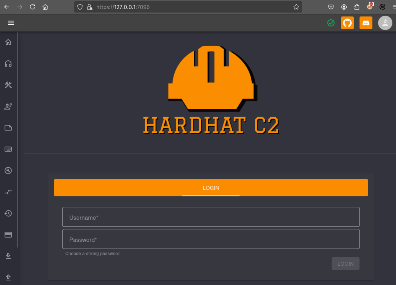The height and width of the screenshot is (285, 396).
Task: Click the green checkmark status icon
Action: (331, 23)
